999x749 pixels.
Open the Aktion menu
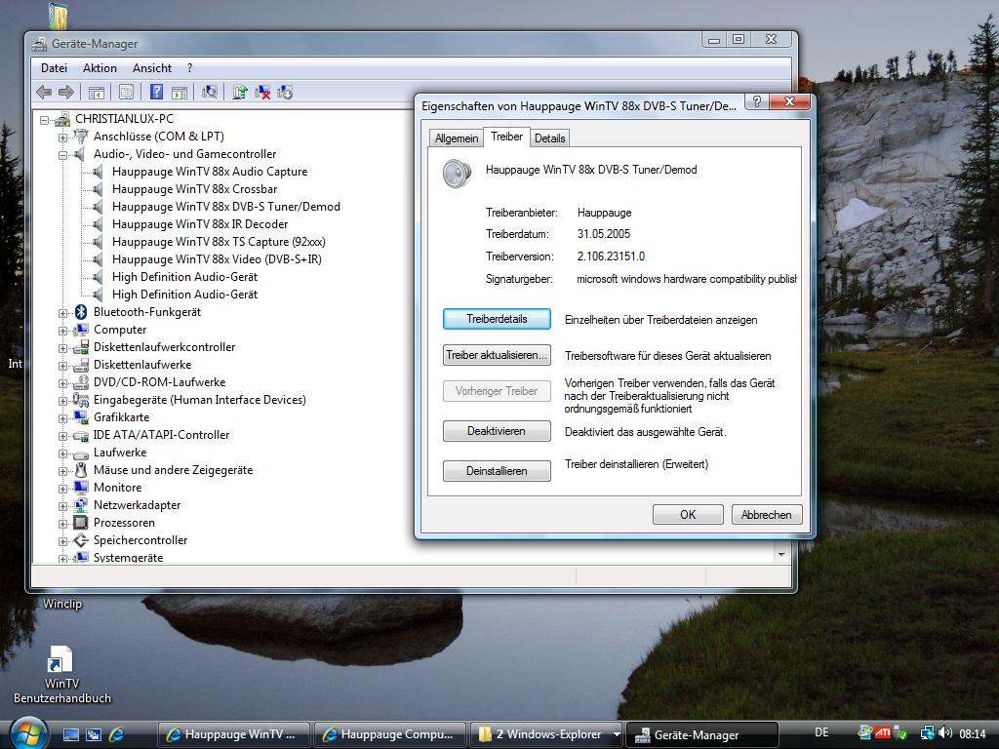[x=100, y=68]
